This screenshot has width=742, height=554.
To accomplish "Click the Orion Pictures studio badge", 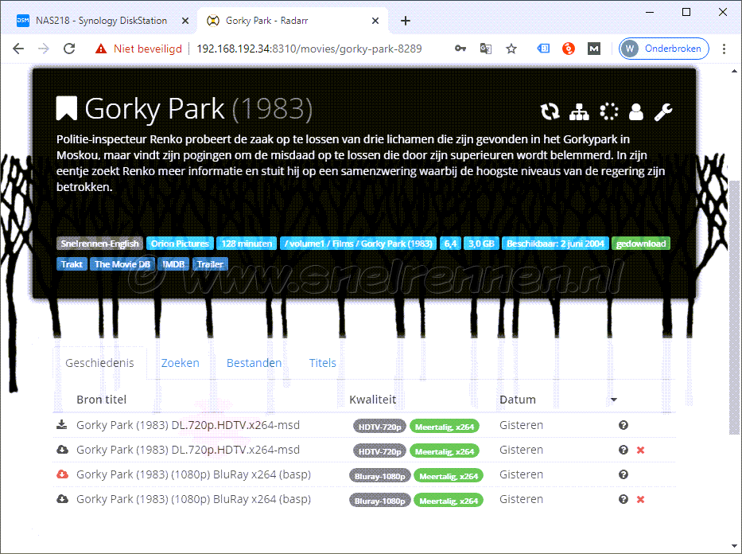I will tap(180, 244).
